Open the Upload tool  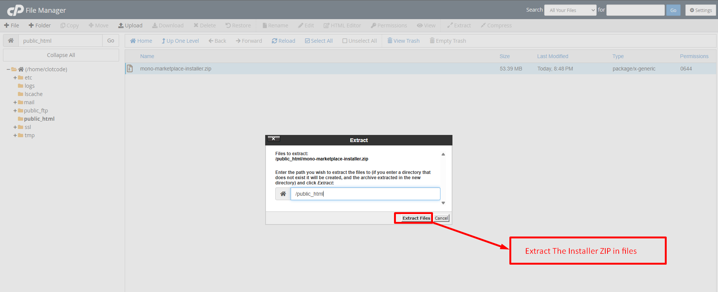[130, 25]
